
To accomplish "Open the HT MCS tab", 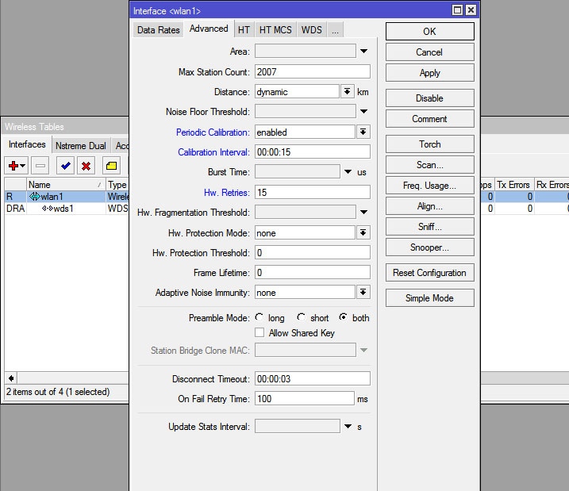I will tap(275, 29).
